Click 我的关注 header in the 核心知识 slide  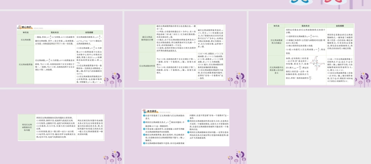coord(55,32)
